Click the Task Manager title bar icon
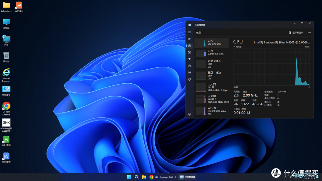This screenshot has height=181, width=322. click(x=190, y=25)
